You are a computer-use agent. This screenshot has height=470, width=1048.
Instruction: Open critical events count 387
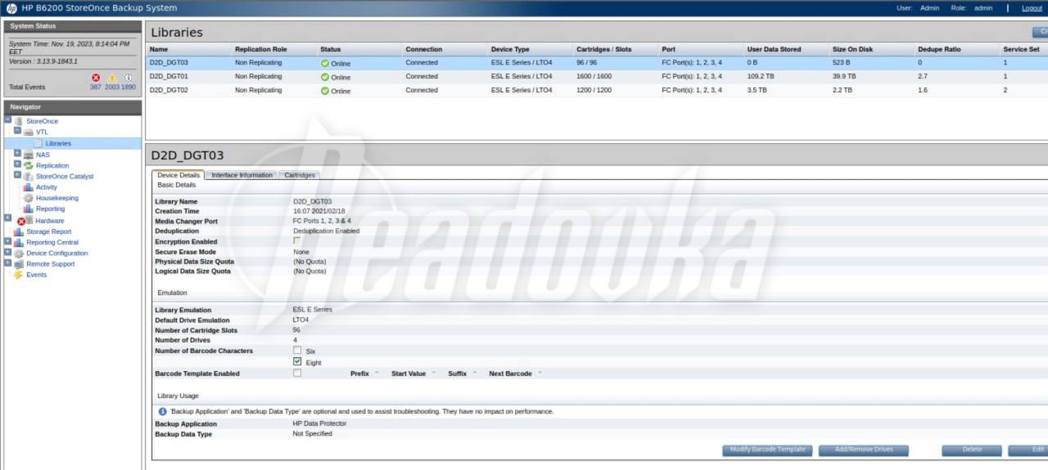point(96,87)
